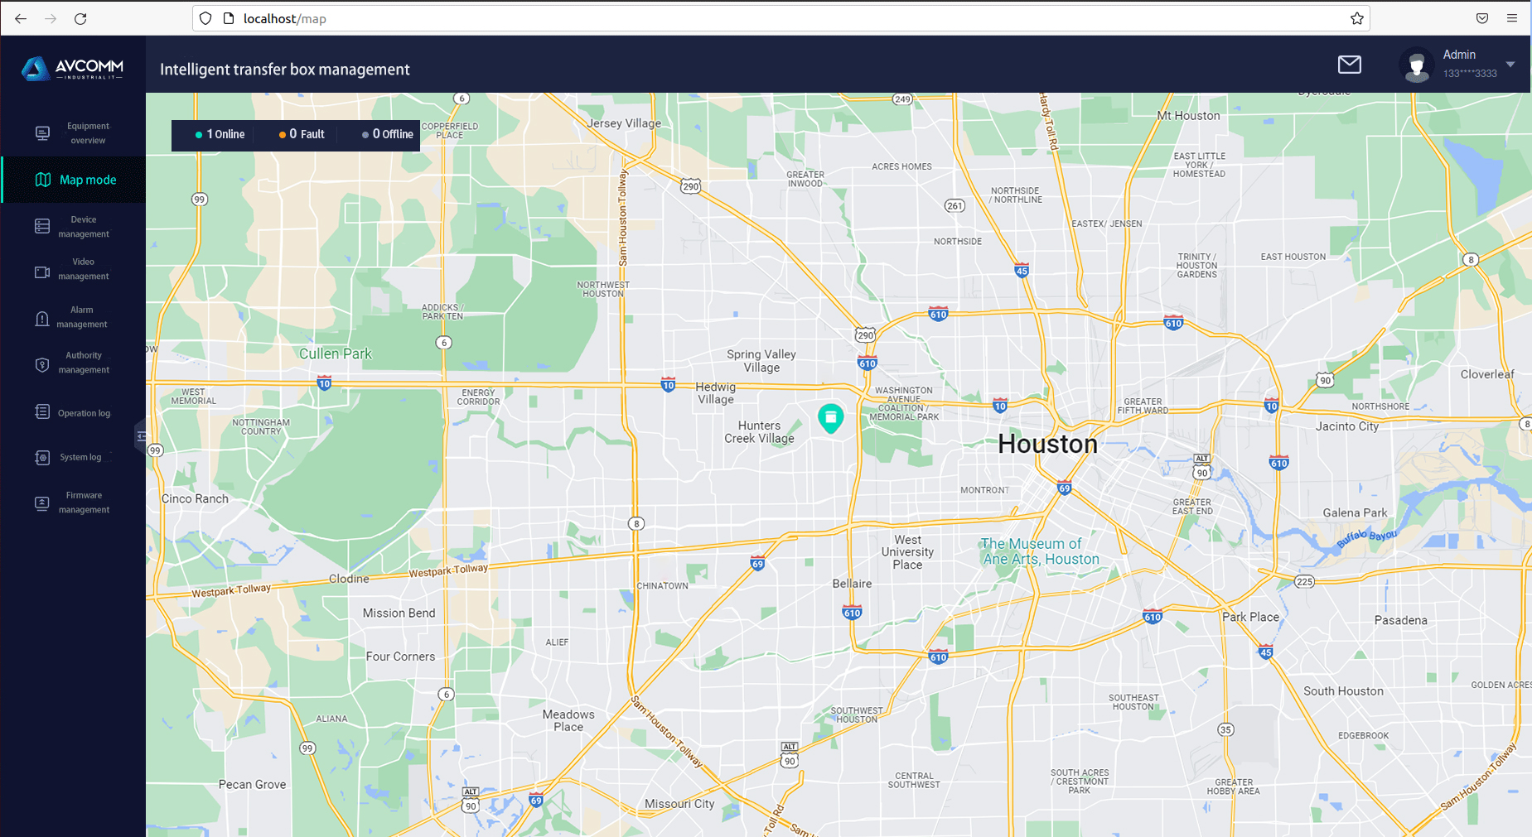Viewport: 1532px width, 837px height.
Task: Click the Intelligent transfer box management title
Action: (285, 70)
